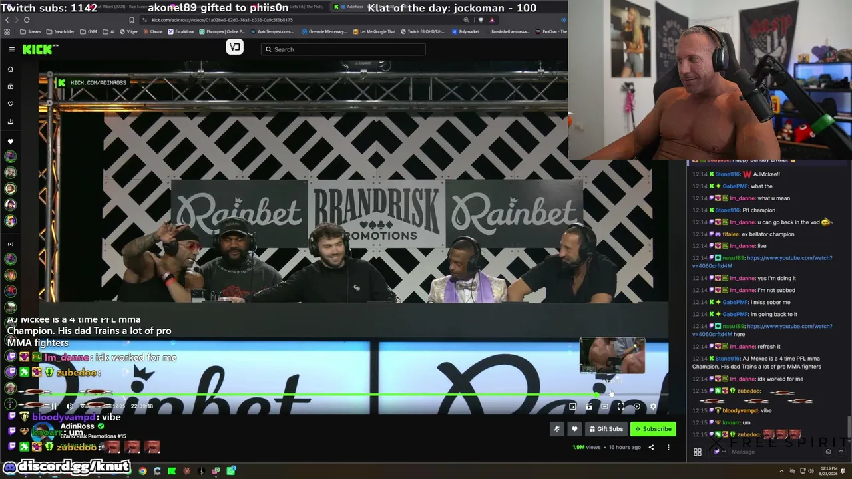Click the Kick search box
Viewport: 852px width, 479px height.
pos(343,49)
